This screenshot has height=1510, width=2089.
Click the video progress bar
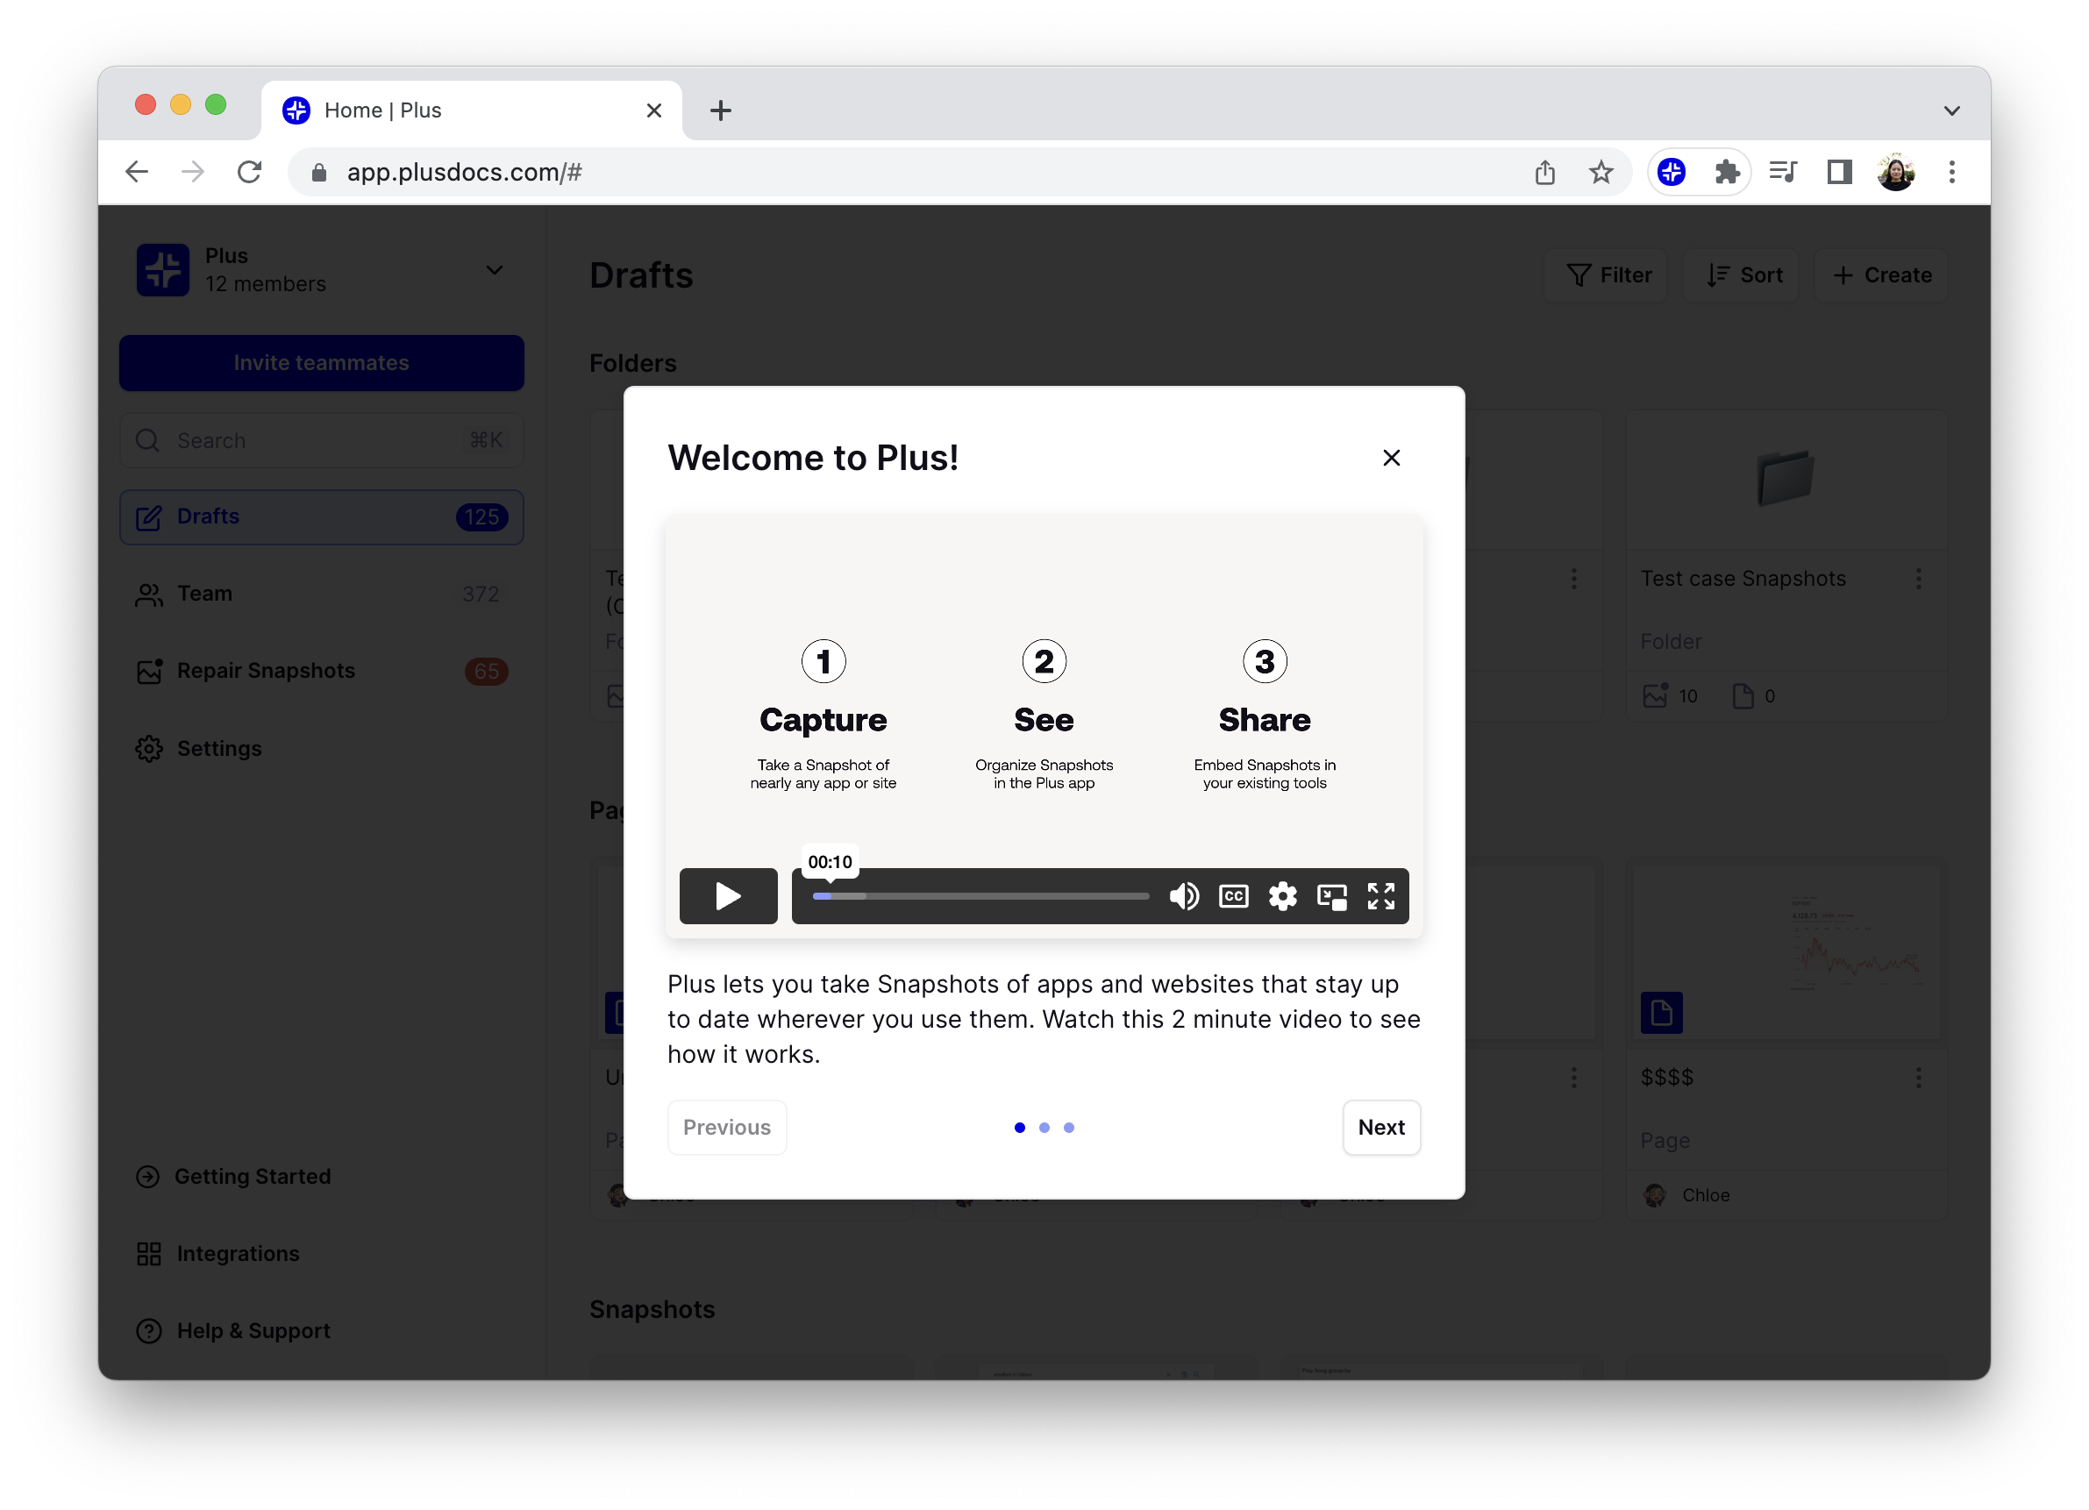(980, 896)
